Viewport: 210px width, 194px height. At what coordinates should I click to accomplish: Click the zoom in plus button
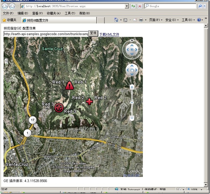pos(132,87)
